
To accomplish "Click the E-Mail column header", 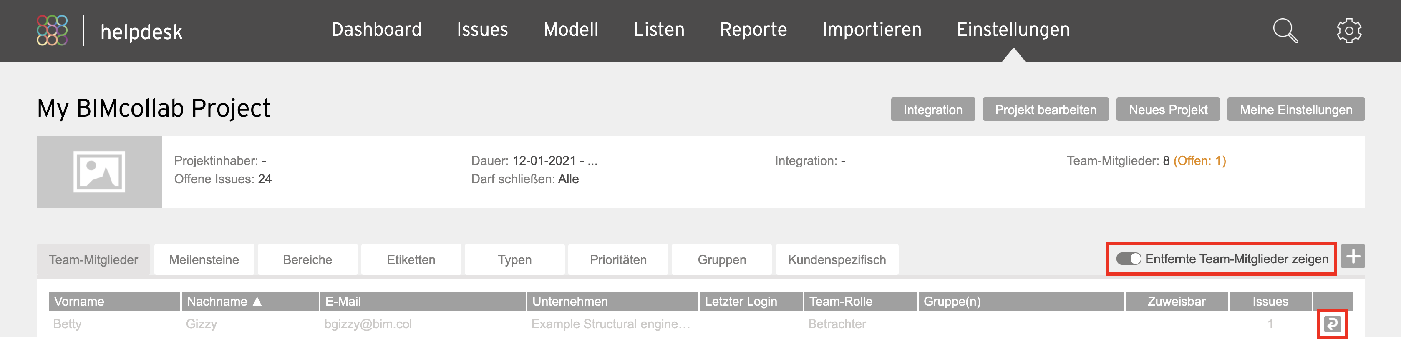I will [x=423, y=301].
